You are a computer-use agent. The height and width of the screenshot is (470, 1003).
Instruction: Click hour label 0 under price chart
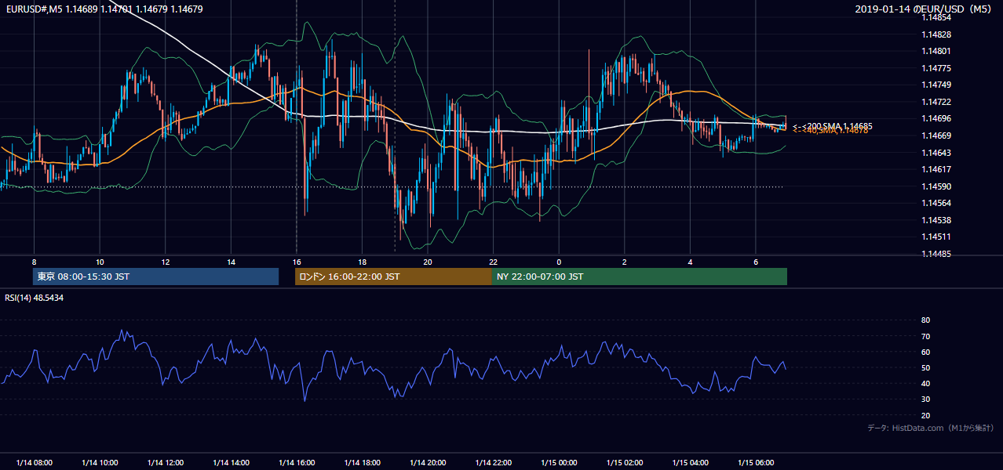(559, 262)
